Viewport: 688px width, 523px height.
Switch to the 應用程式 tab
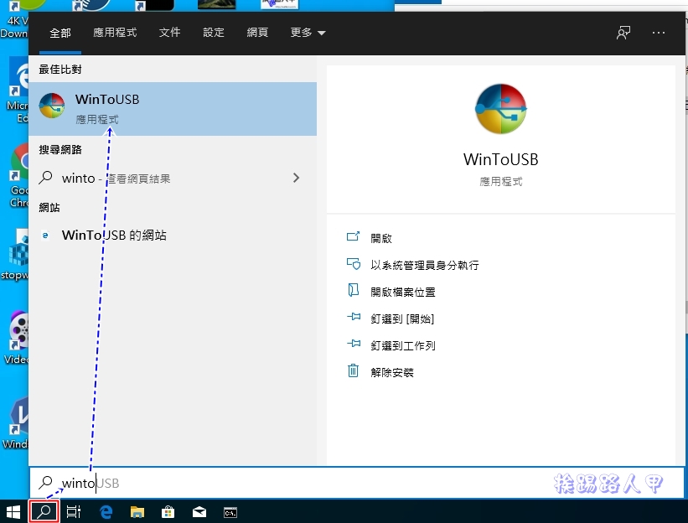(x=115, y=33)
